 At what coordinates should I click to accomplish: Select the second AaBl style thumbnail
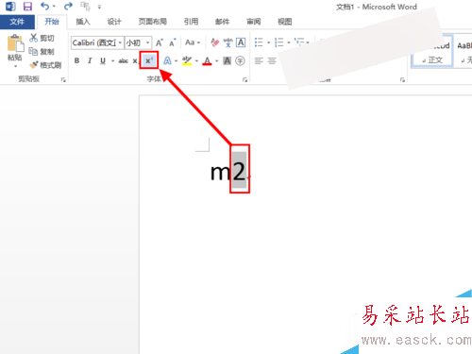pyautogui.click(x=464, y=51)
